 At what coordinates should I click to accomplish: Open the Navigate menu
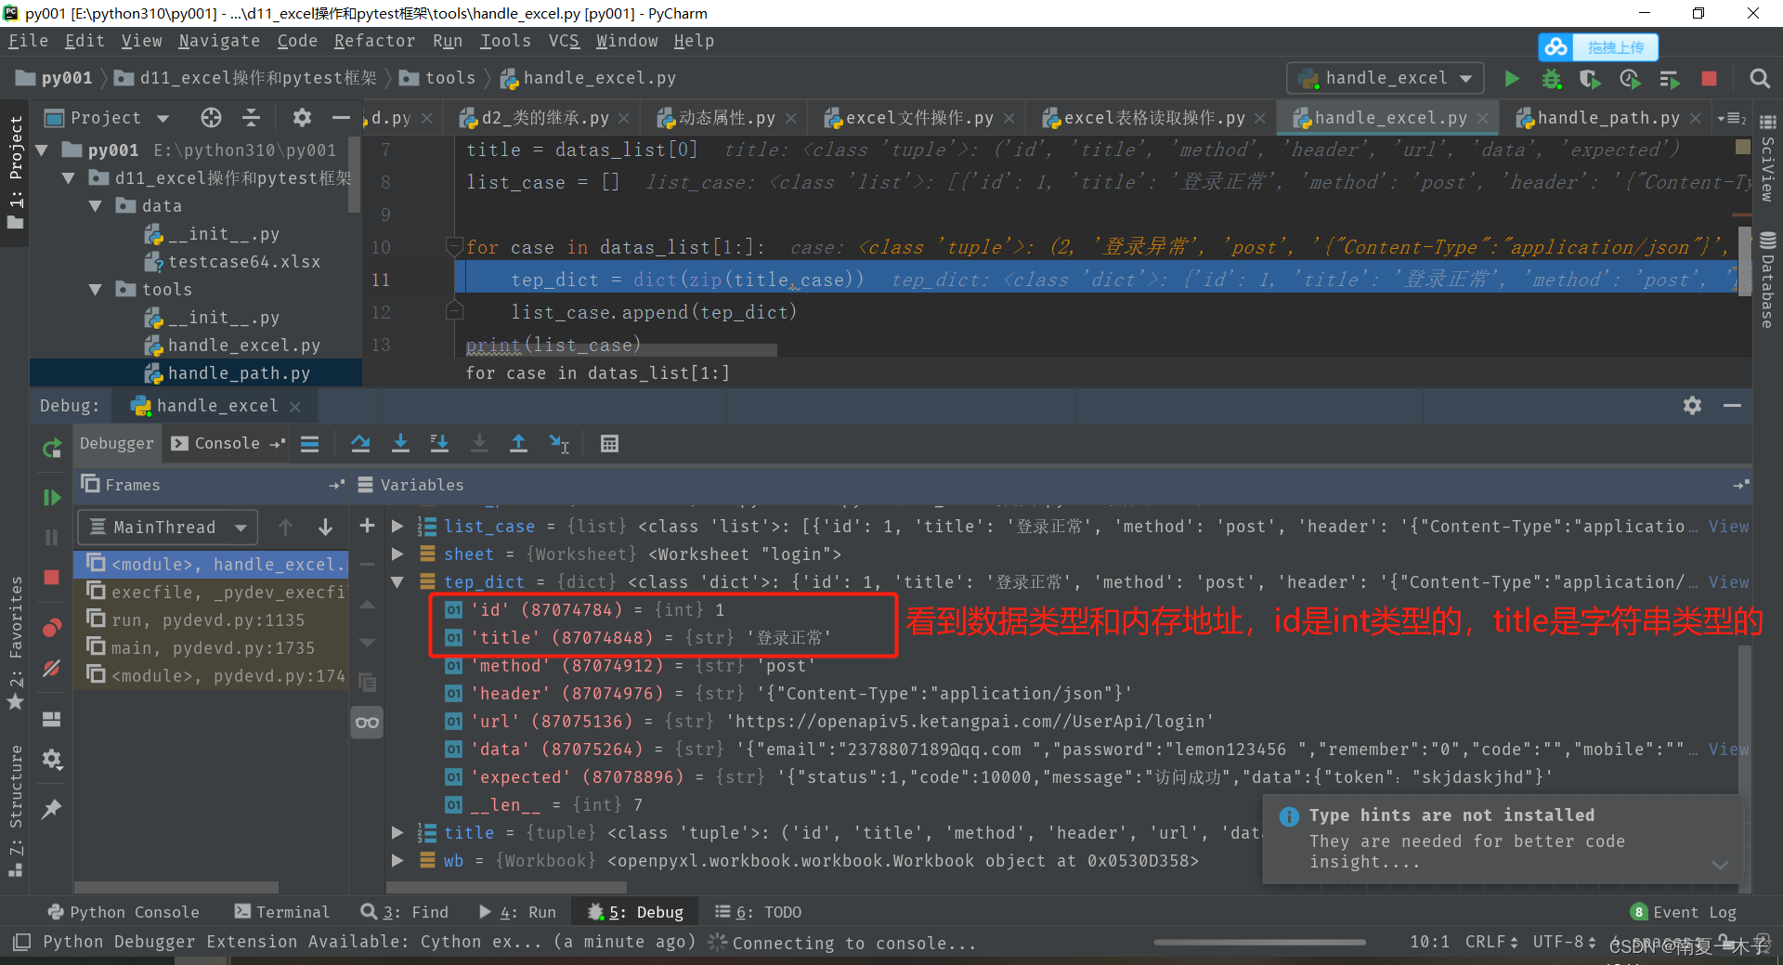(x=219, y=41)
